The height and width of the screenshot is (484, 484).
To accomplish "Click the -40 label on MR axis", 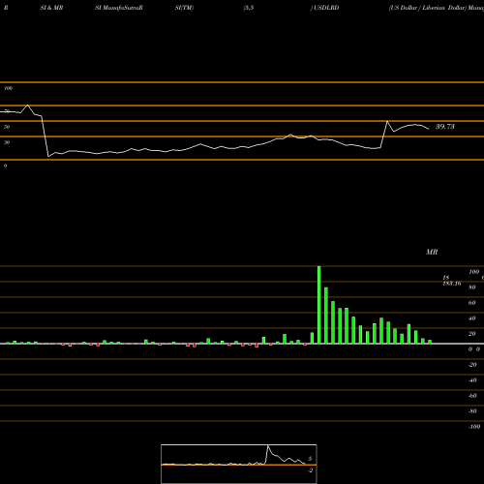I will pyautogui.click(x=472, y=380).
